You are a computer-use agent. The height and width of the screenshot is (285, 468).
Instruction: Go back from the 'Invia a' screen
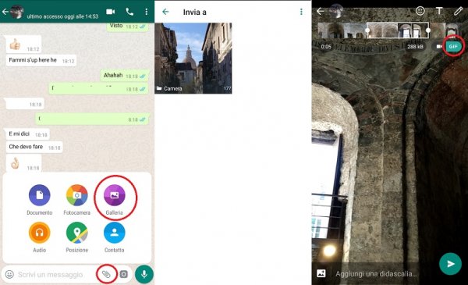coord(165,12)
